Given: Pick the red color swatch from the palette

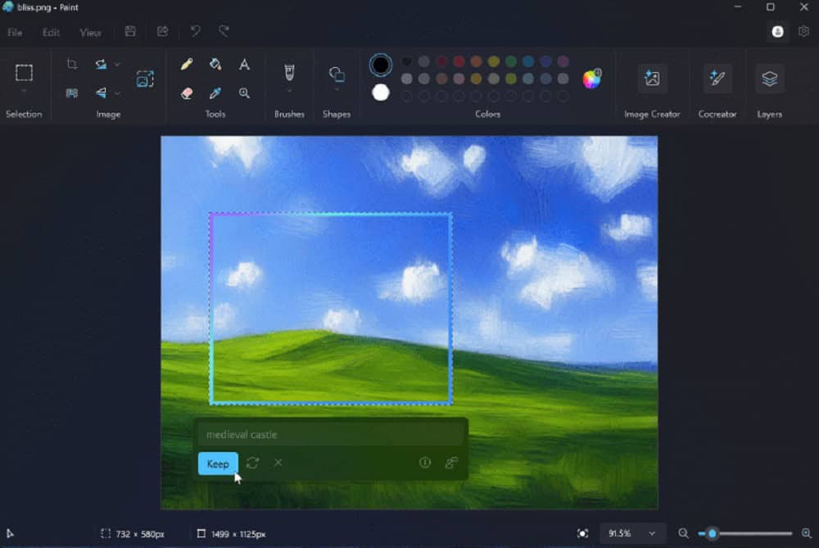Looking at the screenshot, I should [x=458, y=61].
